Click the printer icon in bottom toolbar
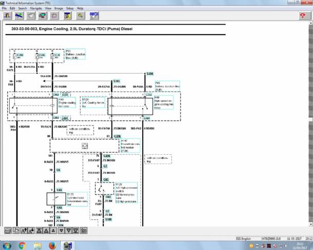The width and height of the screenshot is (313, 250). point(8,230)
